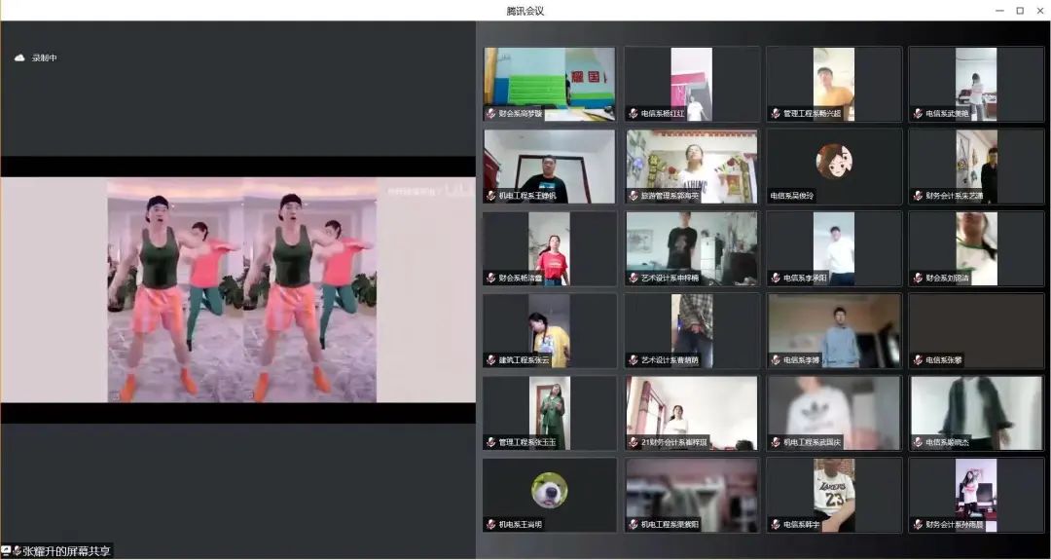
Task: Click the muted mic icon beside 建筑工程系张云
Action: tap(491, 360)
